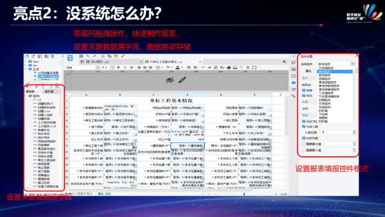Click the new folder icon above the template tree

pos(27,57)
